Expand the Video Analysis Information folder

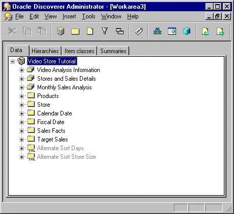click(21, 70)
